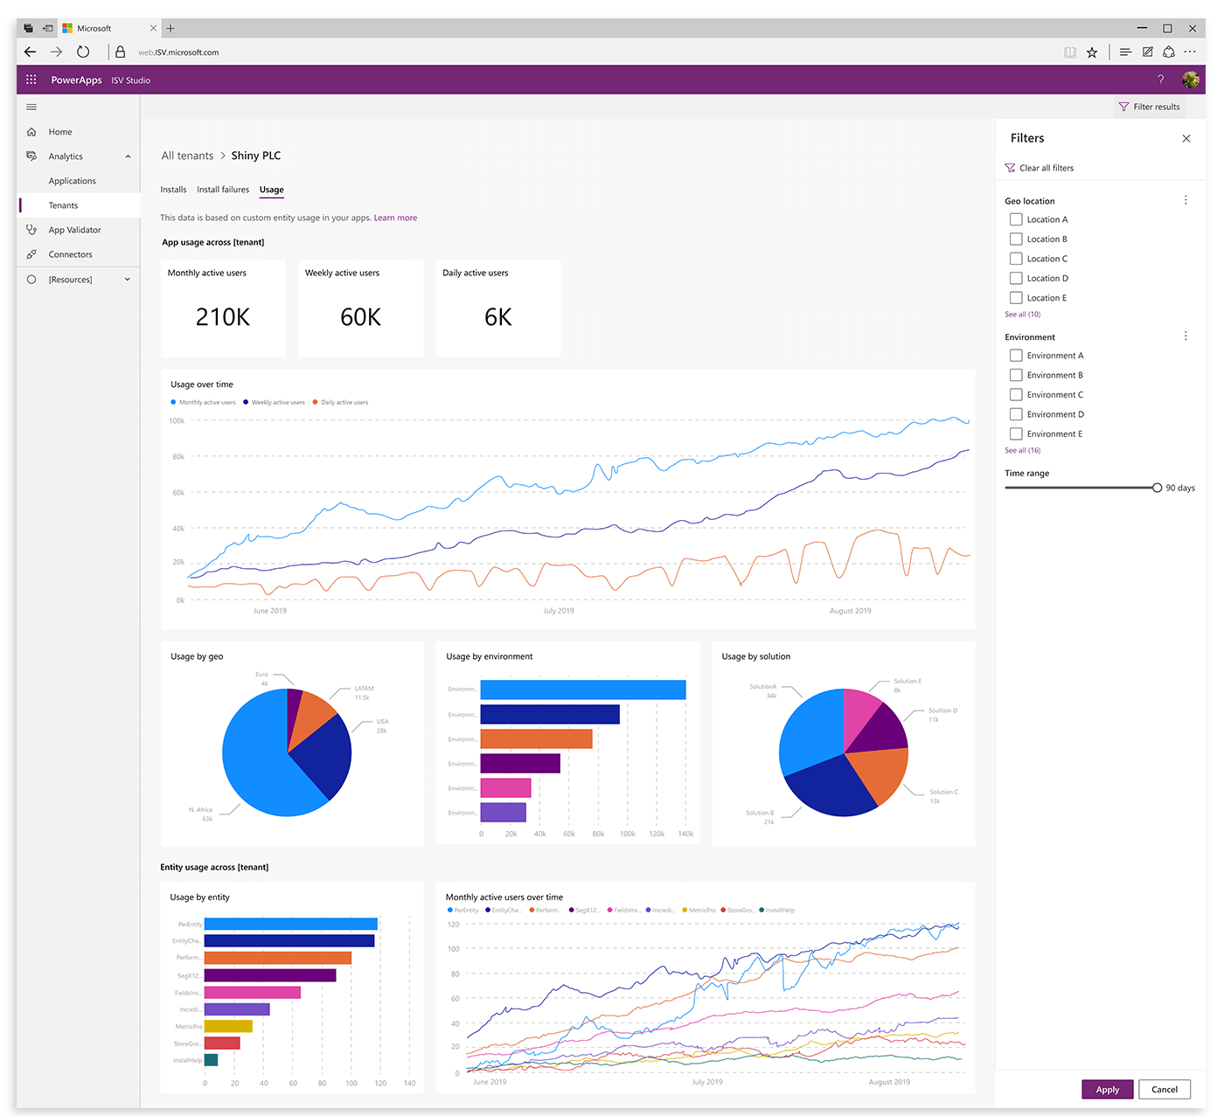The height and width of the screenshot is (1116, 1224).
Task: Click the Time range slider track
Action: click(1079, 488)
